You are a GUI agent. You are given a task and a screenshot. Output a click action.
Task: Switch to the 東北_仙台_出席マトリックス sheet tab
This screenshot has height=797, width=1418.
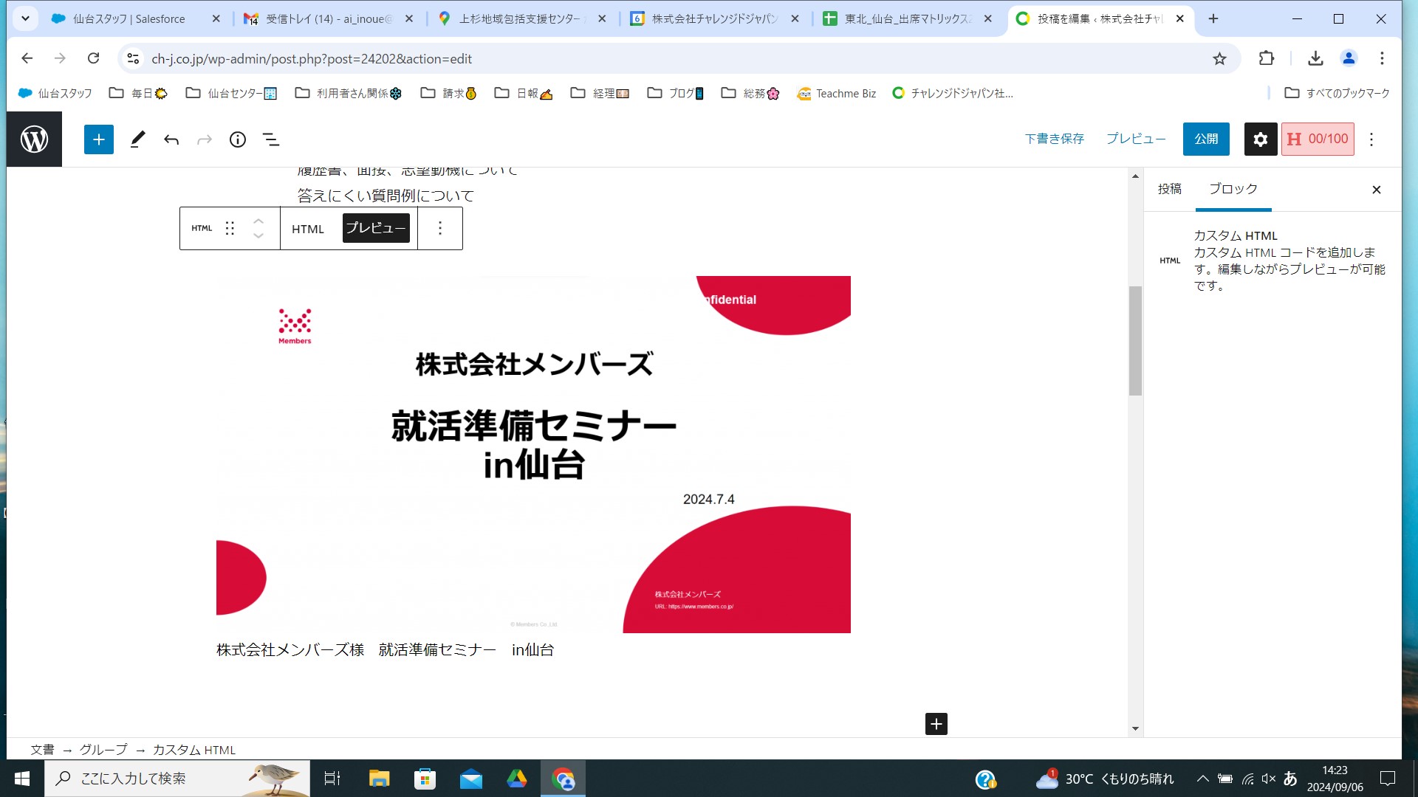[x=908, y=18]
